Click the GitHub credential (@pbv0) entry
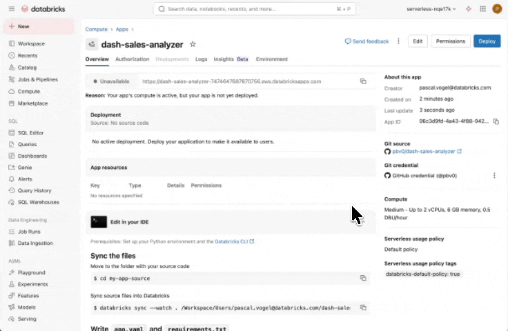 click(x=420, y=176)
